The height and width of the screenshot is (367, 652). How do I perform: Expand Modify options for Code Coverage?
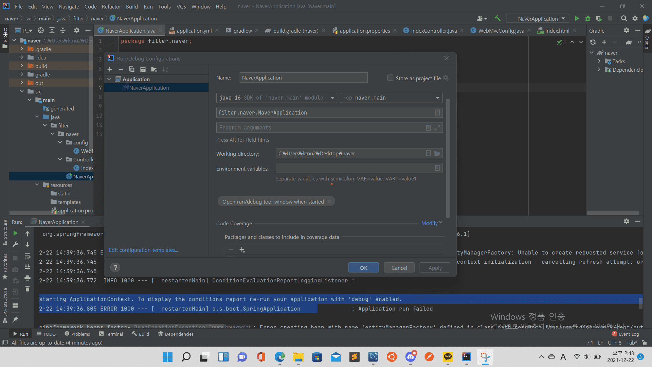click(432, 223)
